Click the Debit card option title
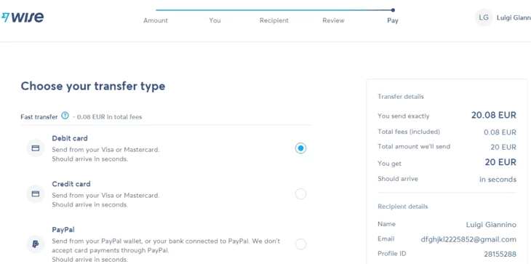The width and height of the screenshot is (531, 264). coord(70,138)
